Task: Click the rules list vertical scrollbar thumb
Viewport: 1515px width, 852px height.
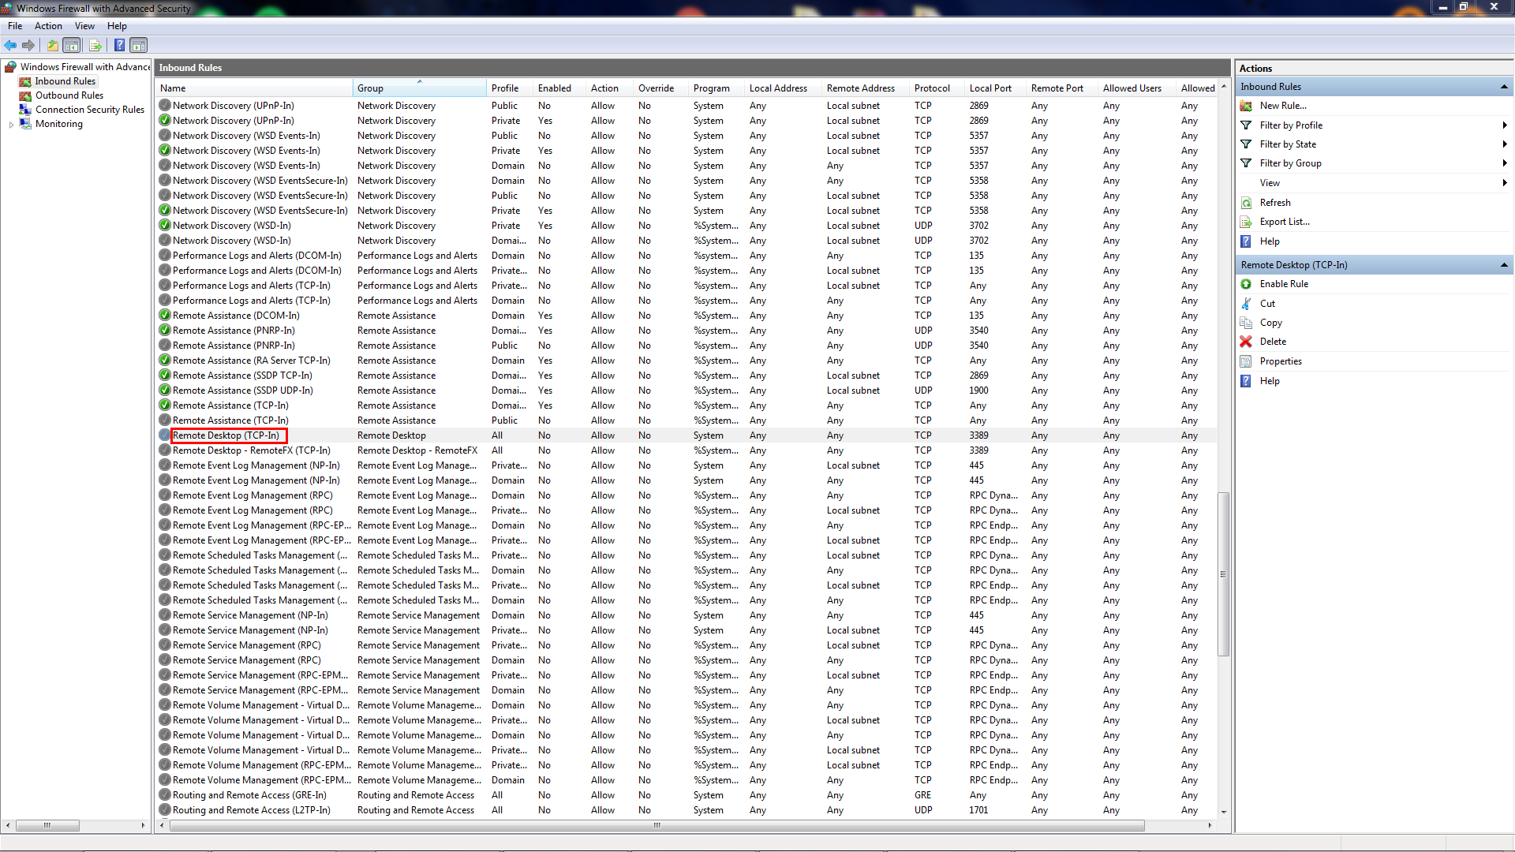Action: [x=1223, y=574]
